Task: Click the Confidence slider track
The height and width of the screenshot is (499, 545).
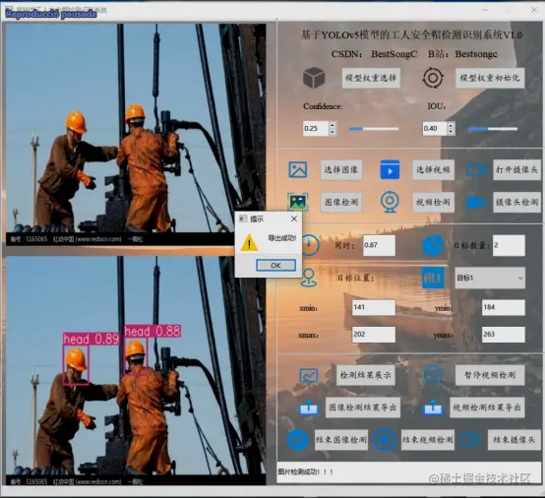Action: point(374,129)
